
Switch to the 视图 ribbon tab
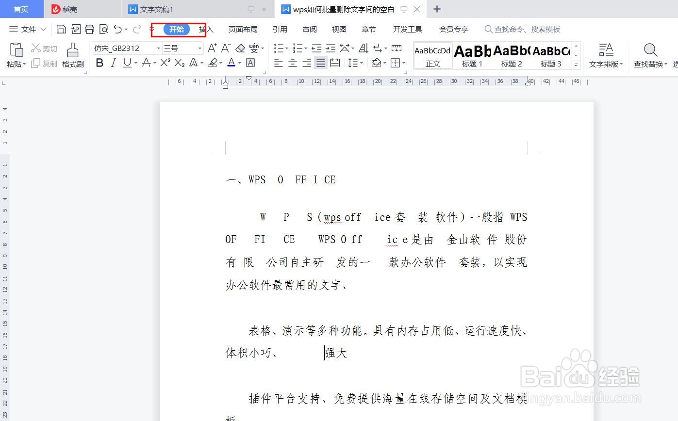coord(339,29)
